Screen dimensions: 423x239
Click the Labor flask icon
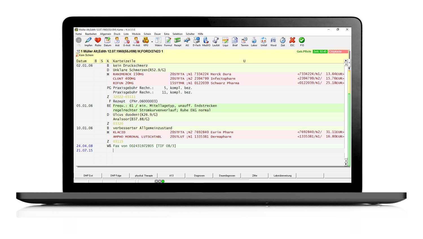pyautogui.click(x=254, y=40)
